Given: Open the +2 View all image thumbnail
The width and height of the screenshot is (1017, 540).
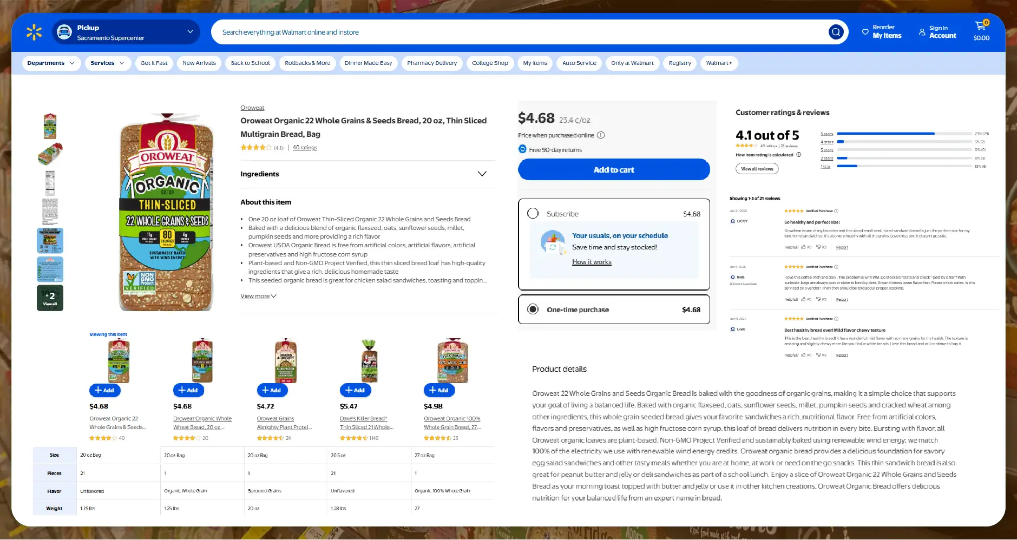Looking at the screenshot, I should click(50, 298).
